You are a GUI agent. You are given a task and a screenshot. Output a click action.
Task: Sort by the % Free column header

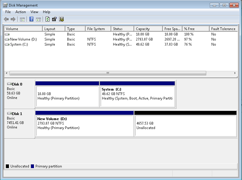point(196,29)
